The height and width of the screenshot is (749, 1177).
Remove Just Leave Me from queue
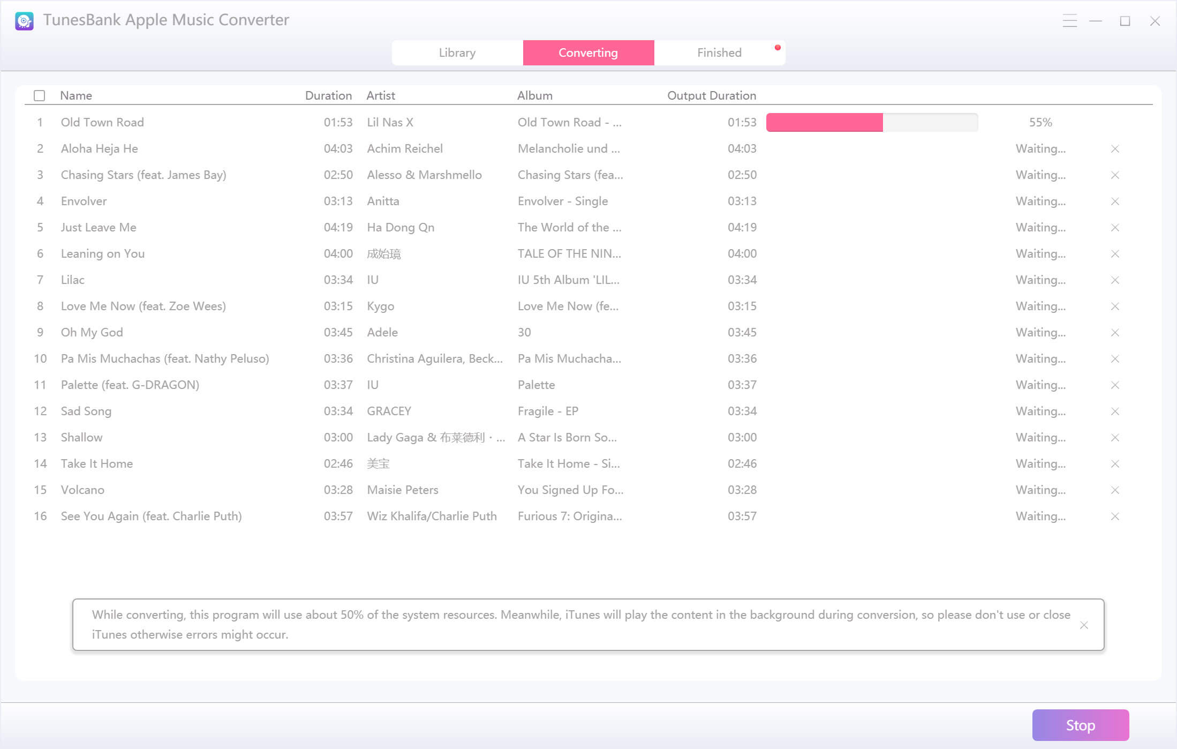(1115, 227)
